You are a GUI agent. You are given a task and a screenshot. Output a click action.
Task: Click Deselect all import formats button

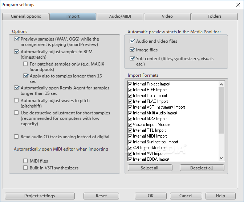(202, 168)
